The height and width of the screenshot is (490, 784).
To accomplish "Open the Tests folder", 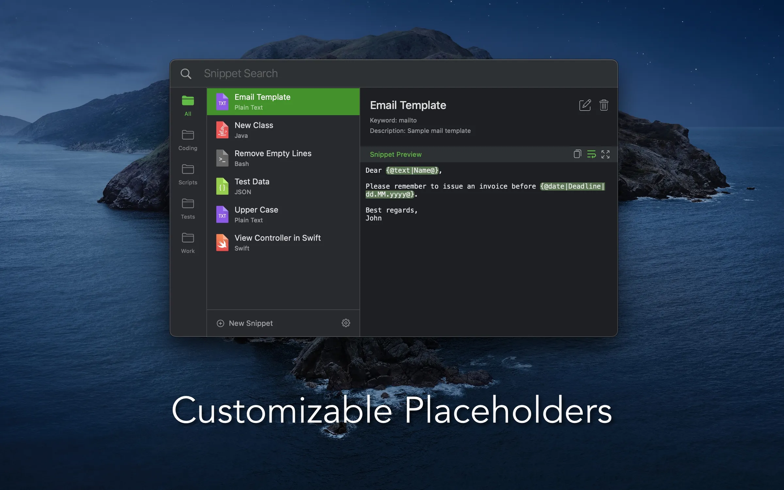I will [x=188, y=208].
